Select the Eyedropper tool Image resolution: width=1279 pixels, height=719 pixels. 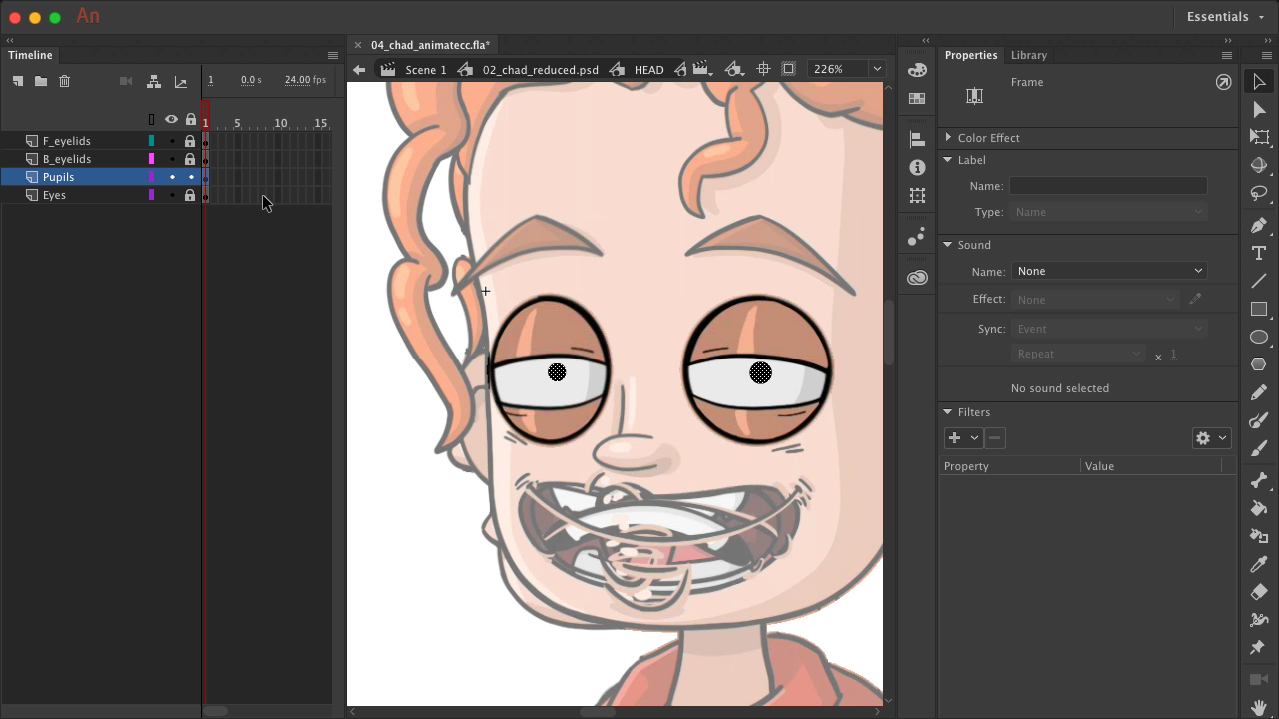(x=1259, y=564)
